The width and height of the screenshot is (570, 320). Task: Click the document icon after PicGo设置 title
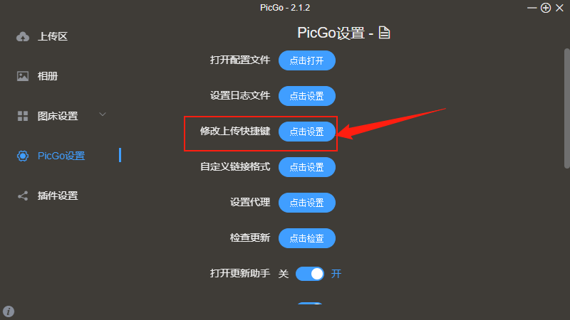click(x=384, y=33)
